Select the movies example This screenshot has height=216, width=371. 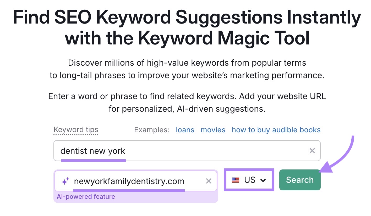(x=213, y=130)
